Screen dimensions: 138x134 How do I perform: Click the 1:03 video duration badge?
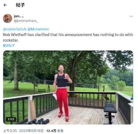[11, 119]
